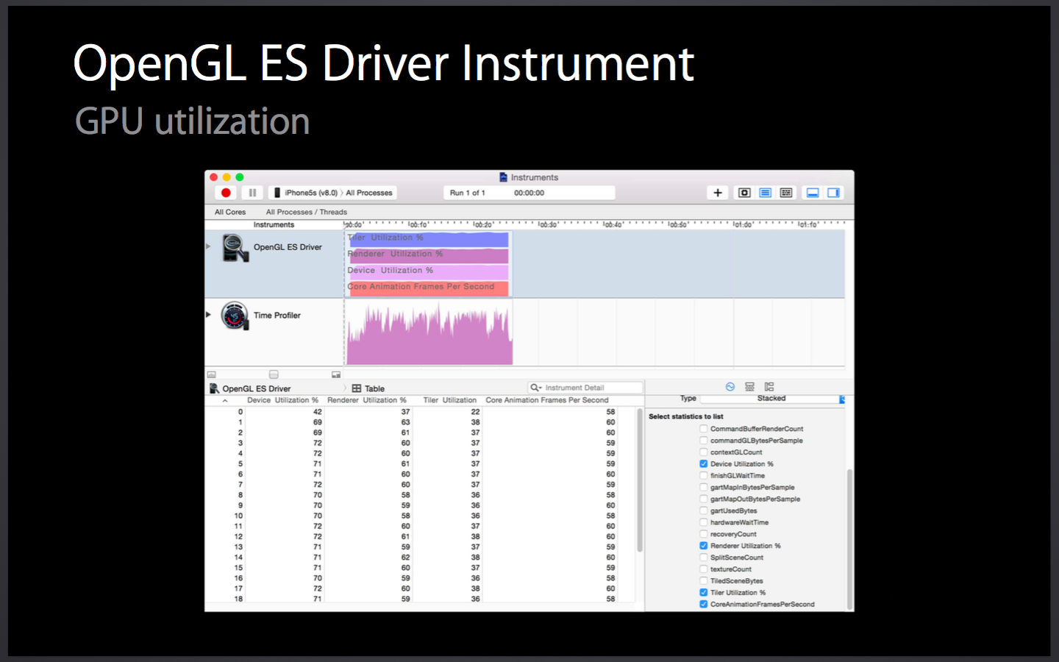Viewport: 1059px width, 662px height.
Task: Open the Extended Detail inspector tab icon
Action: (769, 387)
